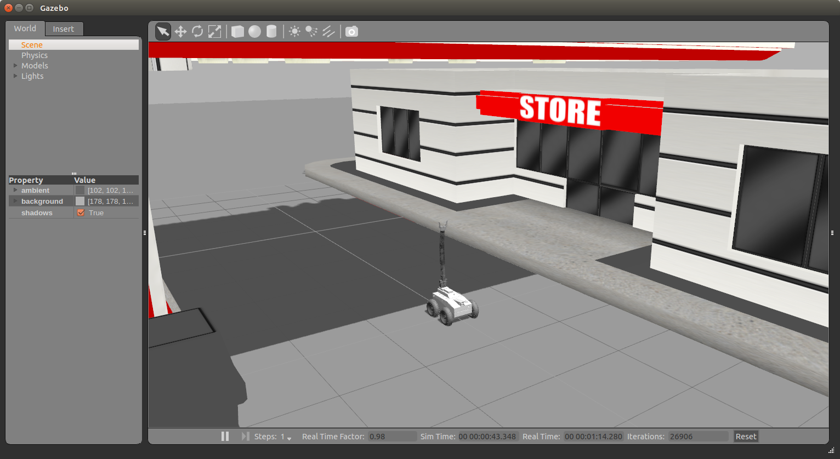Select the arrow selection mode tool
This screenshot has width=840, height=459.
point(163,32)
